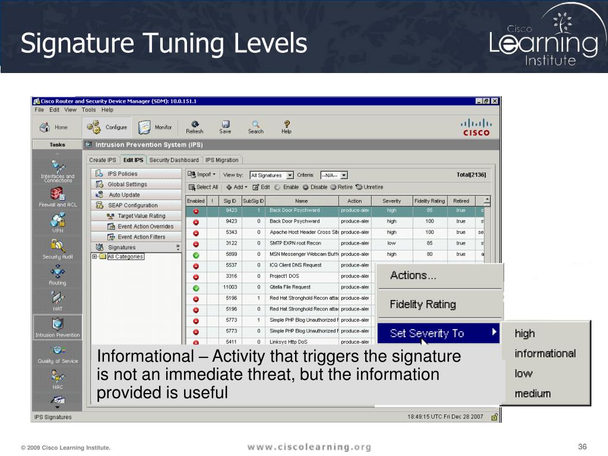Open the Set Severity To submenu
608x456 pixels.
click(438, 334)
